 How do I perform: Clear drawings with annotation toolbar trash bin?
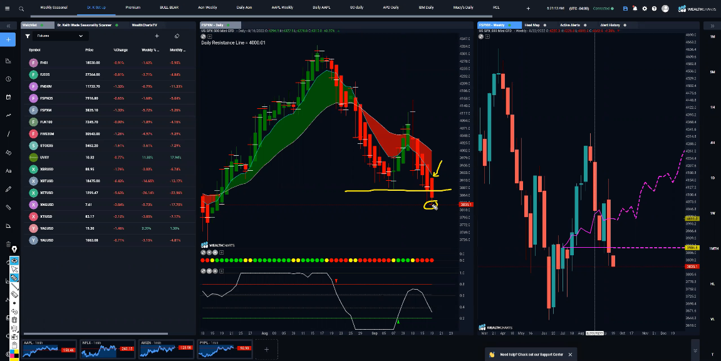coord(14,320)
